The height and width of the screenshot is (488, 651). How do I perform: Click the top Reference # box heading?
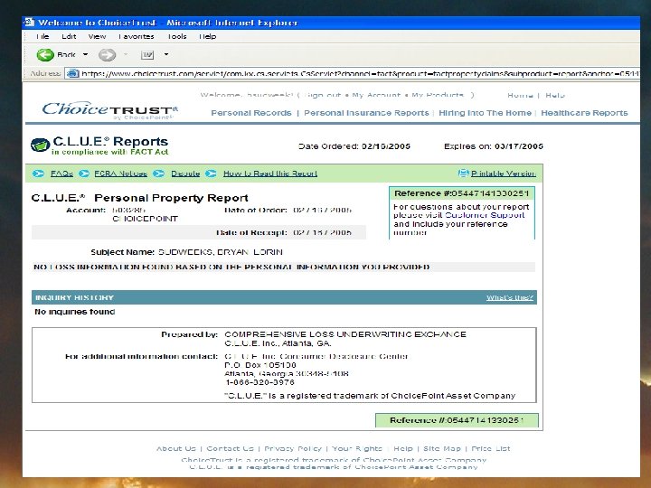pos(462,193)
